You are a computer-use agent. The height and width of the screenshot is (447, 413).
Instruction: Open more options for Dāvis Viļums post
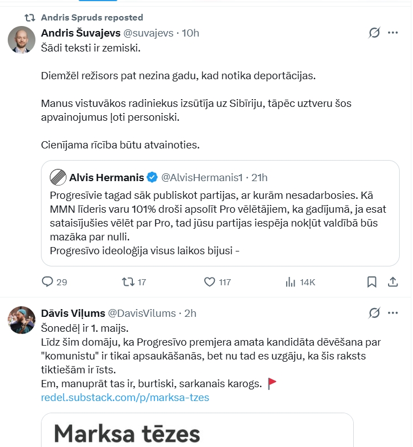pyautogui.click(x=393, y=313)
